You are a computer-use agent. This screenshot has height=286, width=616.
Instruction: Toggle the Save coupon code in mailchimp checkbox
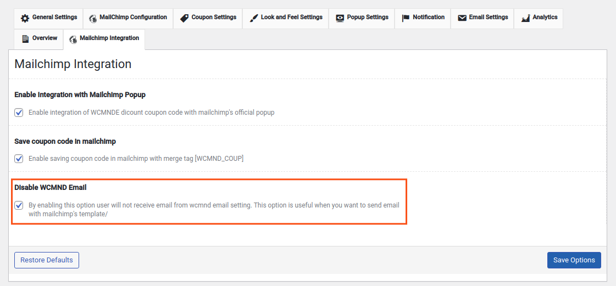pyautogui.click(x=19, y=159)
